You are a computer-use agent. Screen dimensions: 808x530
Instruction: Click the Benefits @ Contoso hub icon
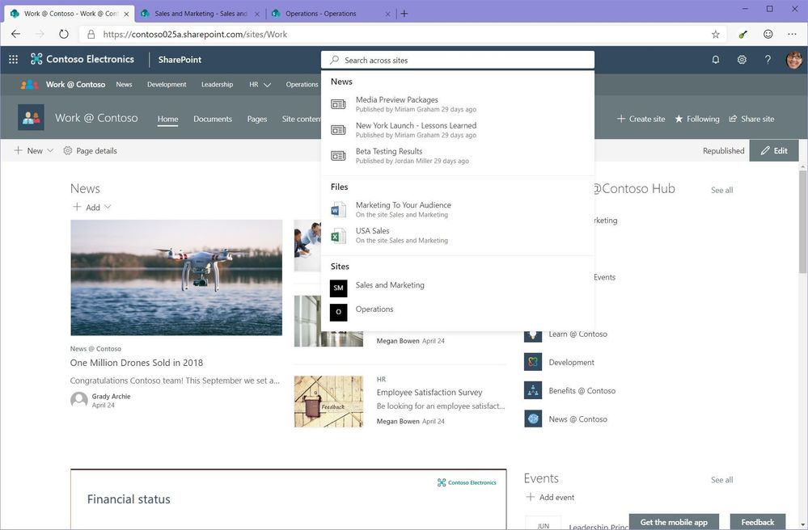pyautogui.click(x=533, y=390)
